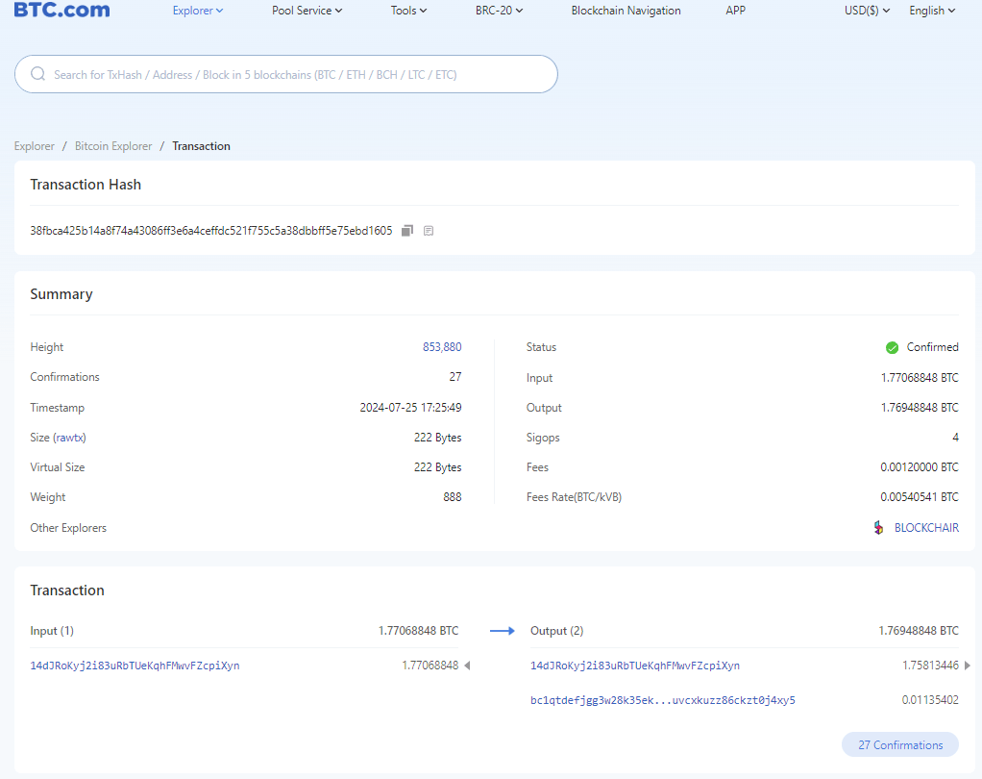Image resolution: width=982 pixels, height=779 pixels.
Task: Open the transaction note document icon
Action: (x=428, y=230)
